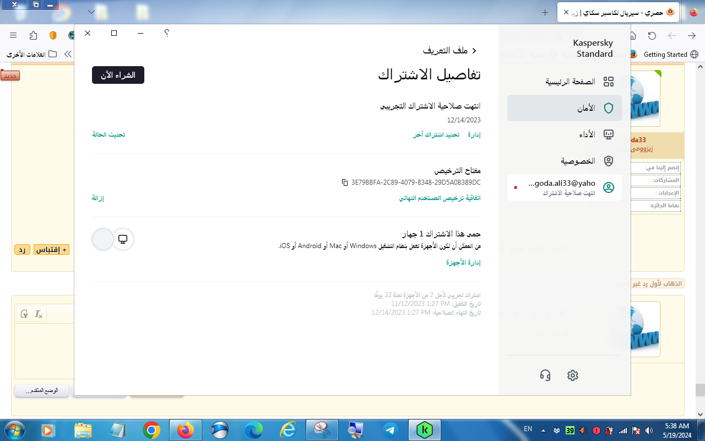705x441 pixels.
Task: Click the الشراء الآن buy now button
Action: pyautogui.click(x=118, y=75)
